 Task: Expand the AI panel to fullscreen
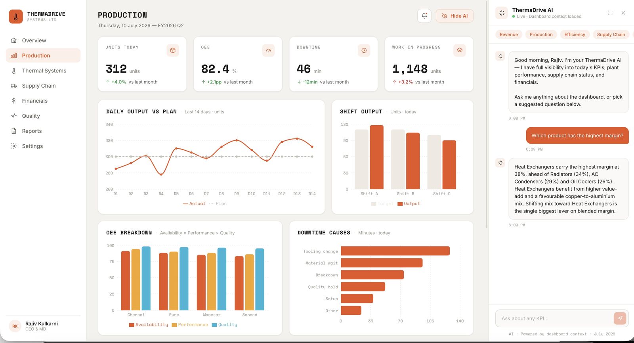pyautogui.click(x=610, y=13)
